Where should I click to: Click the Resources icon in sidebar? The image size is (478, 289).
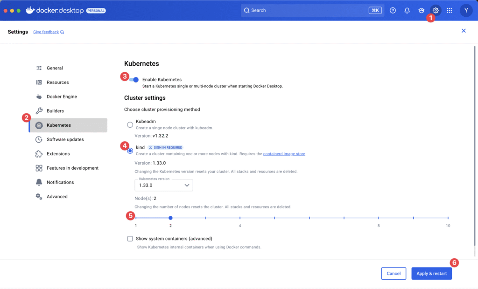pyautogui.click(x=39, y=82)
